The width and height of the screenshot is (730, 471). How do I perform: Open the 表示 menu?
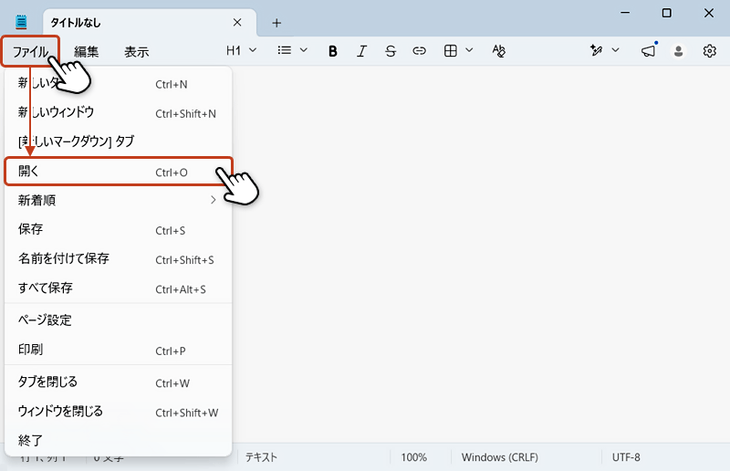coord(136,51)
